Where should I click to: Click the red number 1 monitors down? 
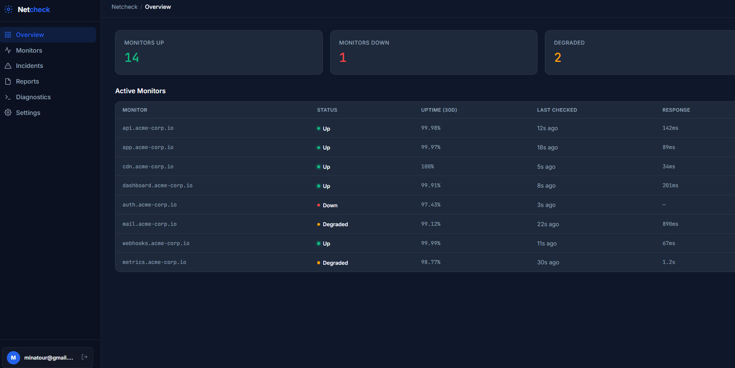tap(343, 57)
